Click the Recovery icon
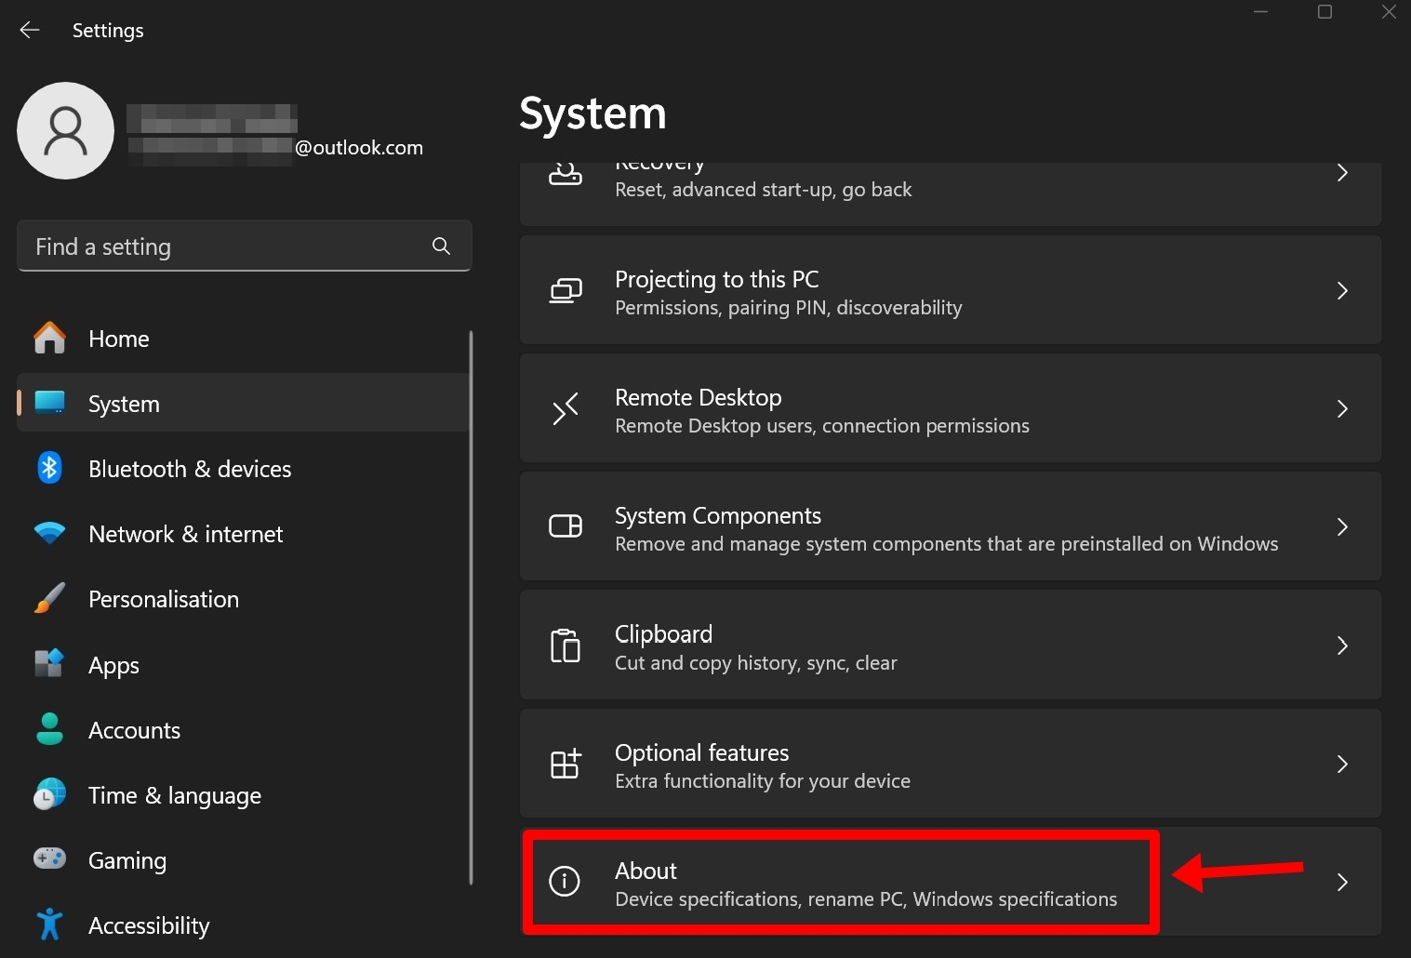The width and height of the screenshot is (1411, 958). pos(566,174)
